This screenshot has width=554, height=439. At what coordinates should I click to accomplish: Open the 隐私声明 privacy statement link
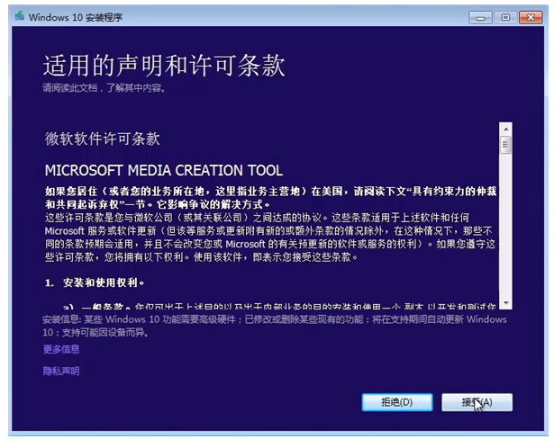tap(61, 372)
